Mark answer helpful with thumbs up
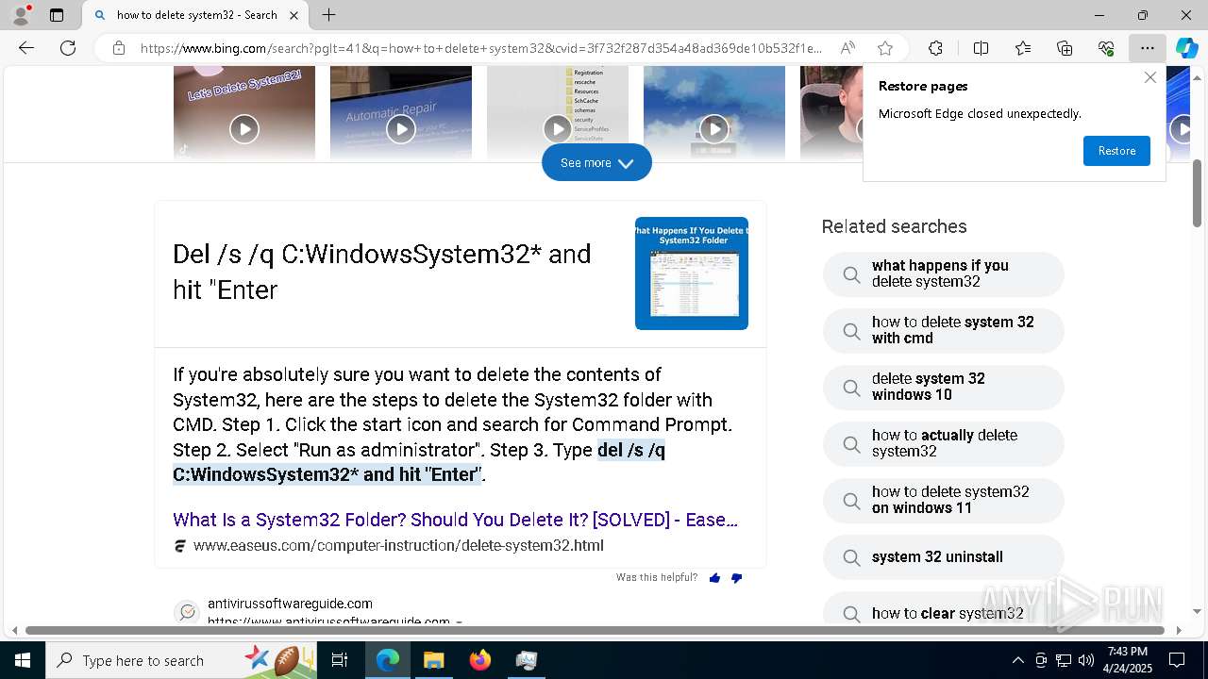 click(714, 578)
